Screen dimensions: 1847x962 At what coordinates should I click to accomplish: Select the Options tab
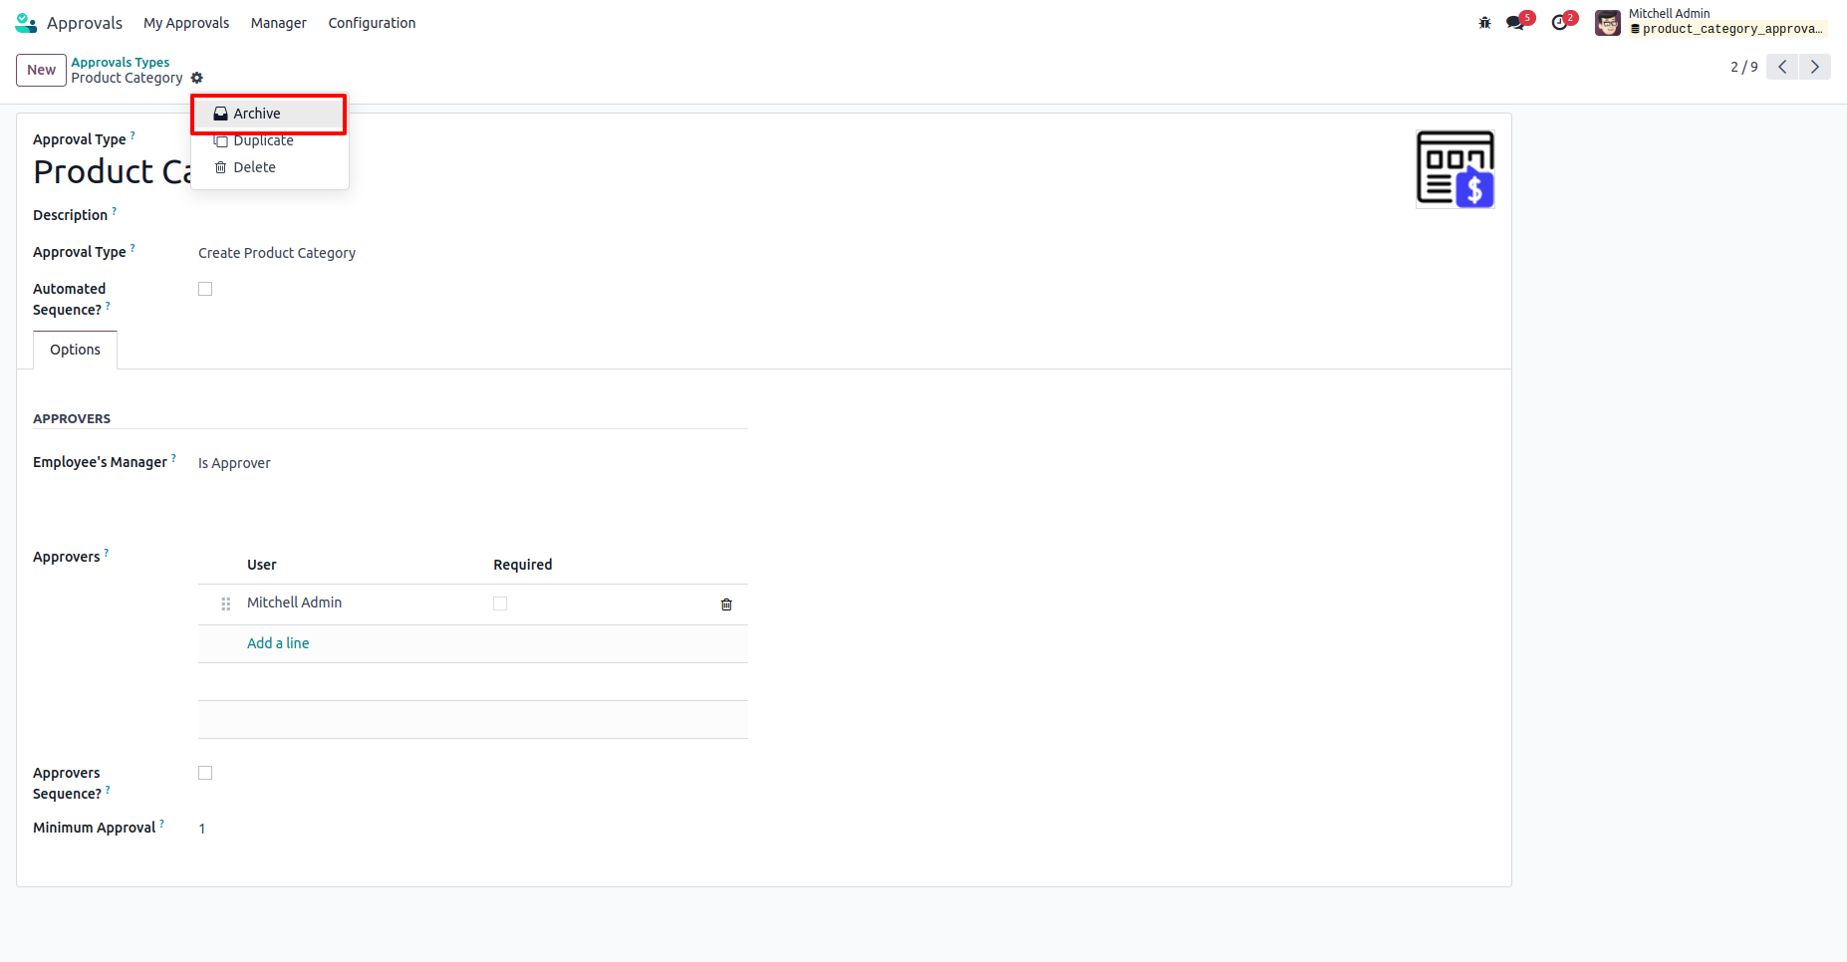[76, 350]
